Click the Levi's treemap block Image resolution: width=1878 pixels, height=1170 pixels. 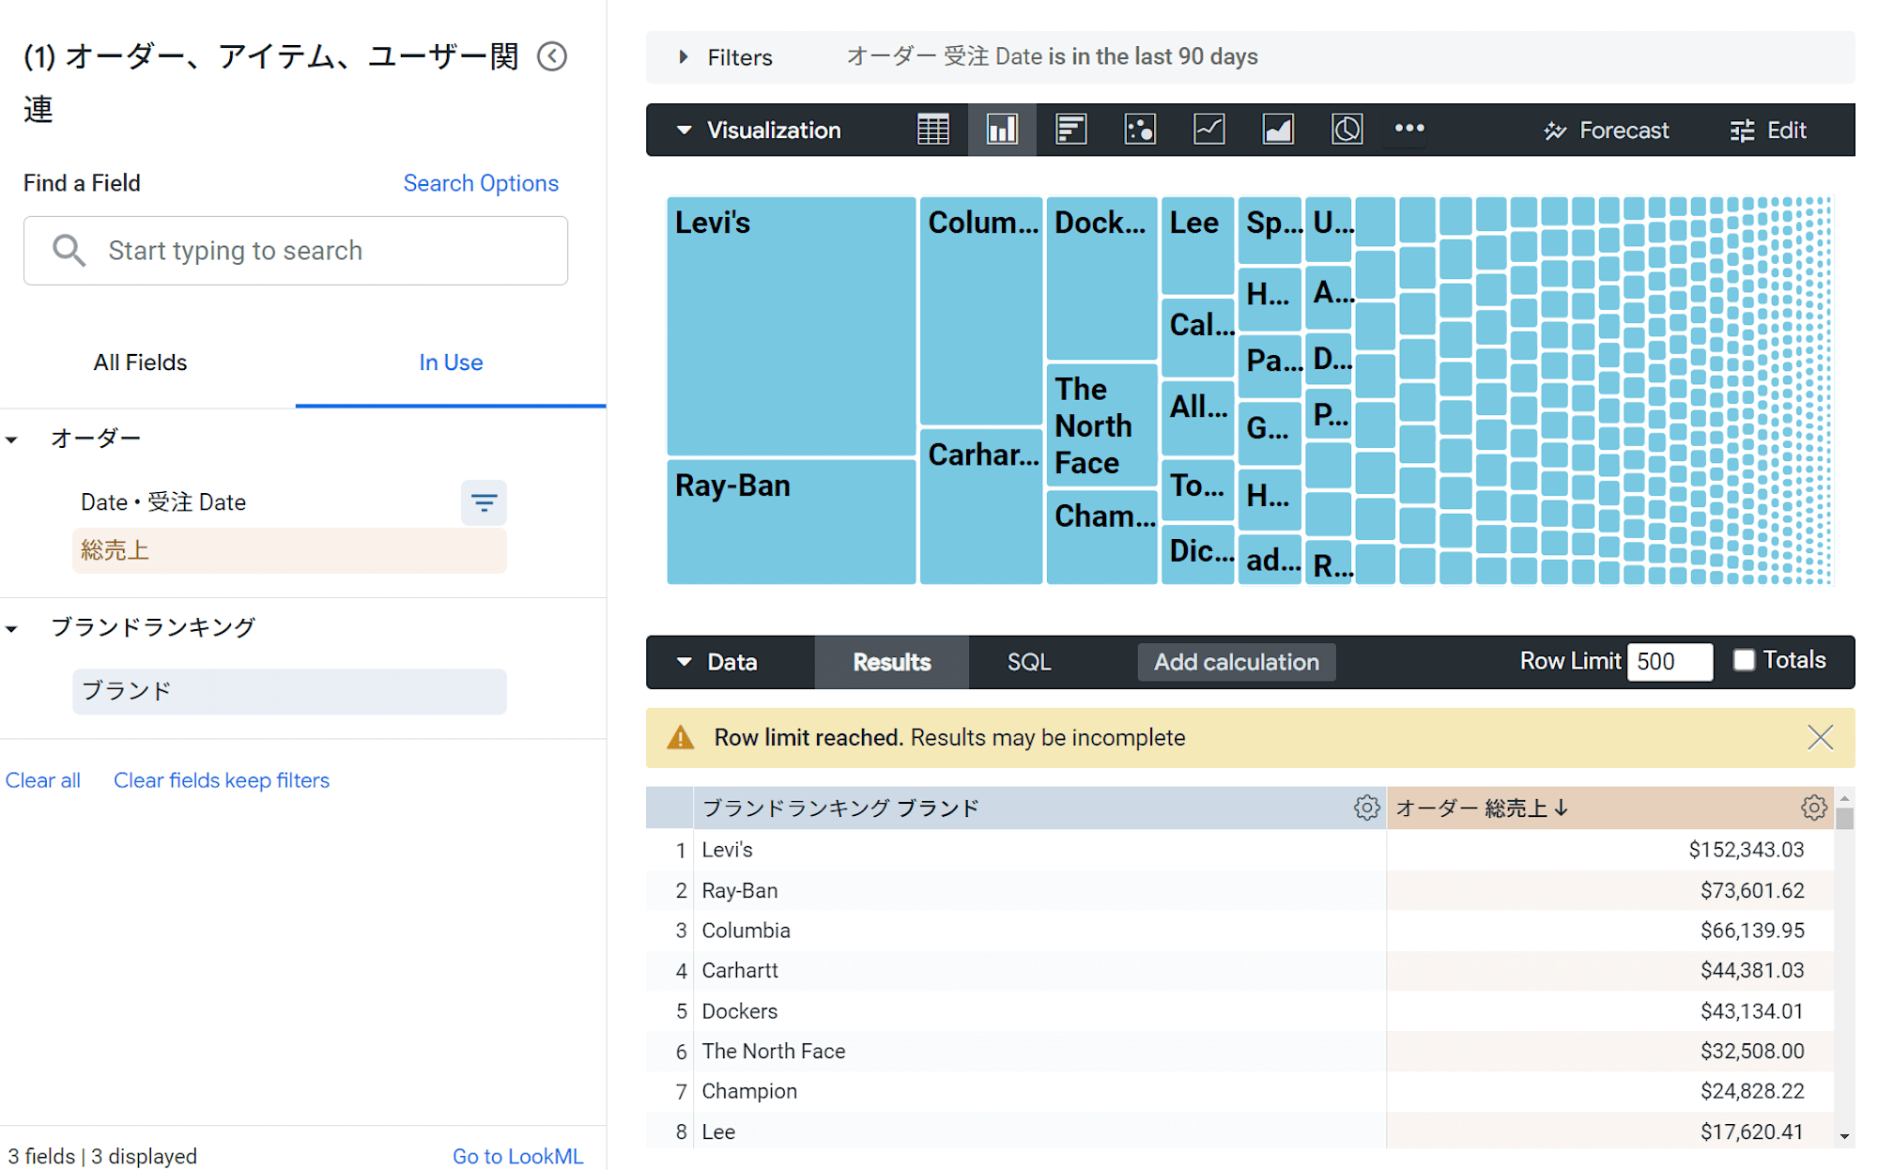[x=791, y=326]
